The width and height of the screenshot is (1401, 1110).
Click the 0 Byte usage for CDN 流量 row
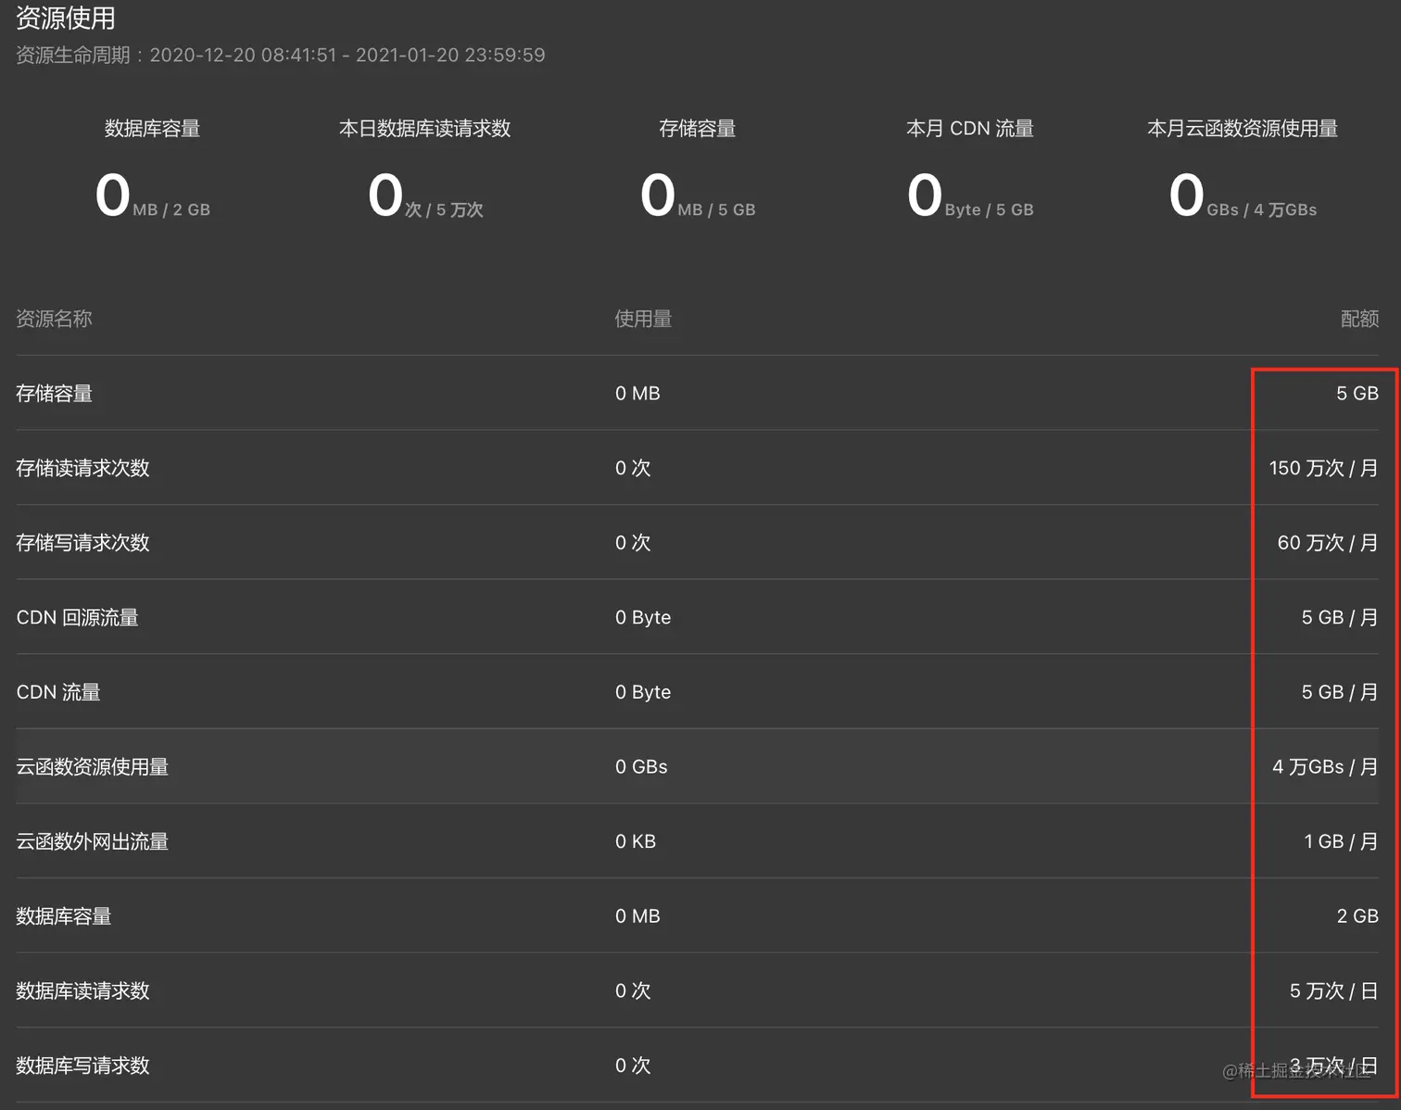(x=643, y=692)
